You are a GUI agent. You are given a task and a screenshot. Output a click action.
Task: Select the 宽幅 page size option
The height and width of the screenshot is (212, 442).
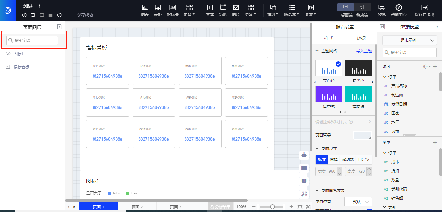(334, 160)
